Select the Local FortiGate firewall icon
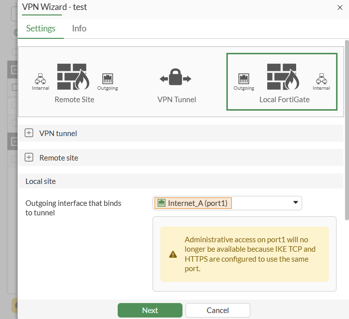Screen dimensions: 349x319 coord(283,77)
